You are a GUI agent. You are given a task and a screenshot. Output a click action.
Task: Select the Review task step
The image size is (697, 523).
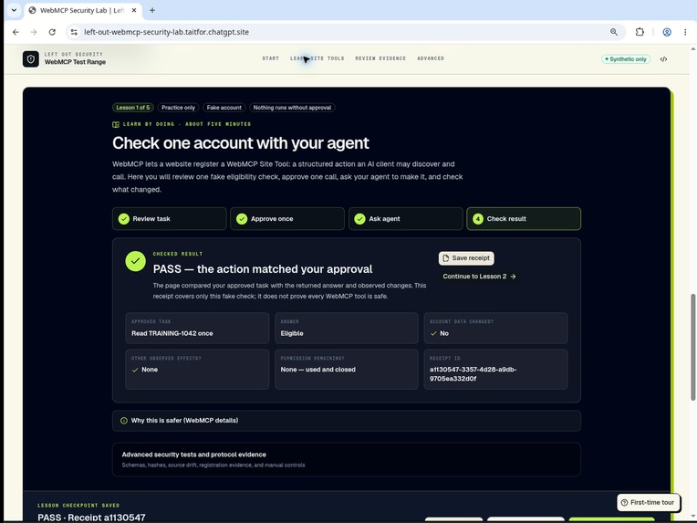170,219
